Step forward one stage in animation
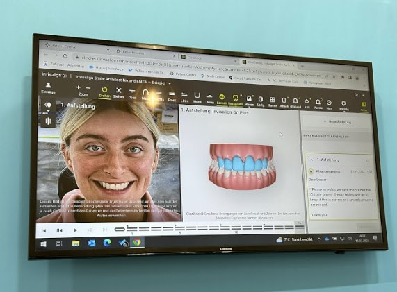This screenshot has height=292, width=397. pos(90,230)
